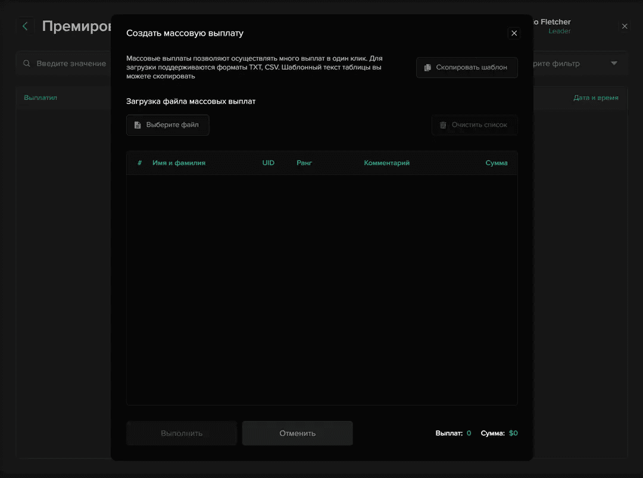Click the copy icon beside Скопировать шаблон
Screen dimensions: 643x478
(427, 68)
